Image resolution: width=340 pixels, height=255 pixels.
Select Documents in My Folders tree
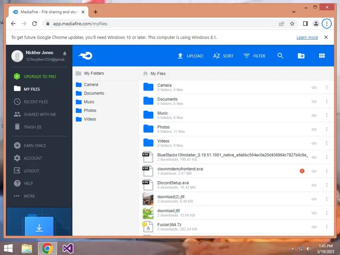point(90,93)
